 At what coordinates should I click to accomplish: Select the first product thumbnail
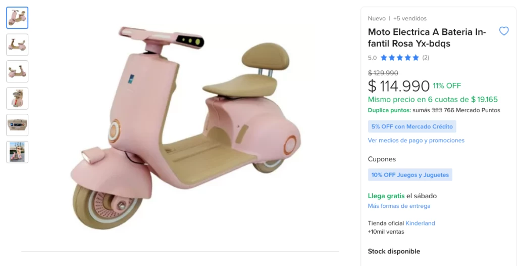click(x=17, y=18)
